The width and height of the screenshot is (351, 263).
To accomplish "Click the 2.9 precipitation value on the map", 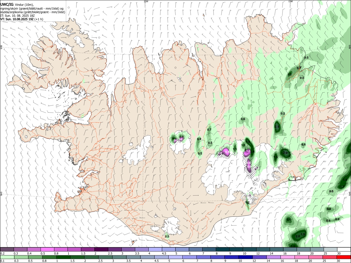I will tap(277, 127).
